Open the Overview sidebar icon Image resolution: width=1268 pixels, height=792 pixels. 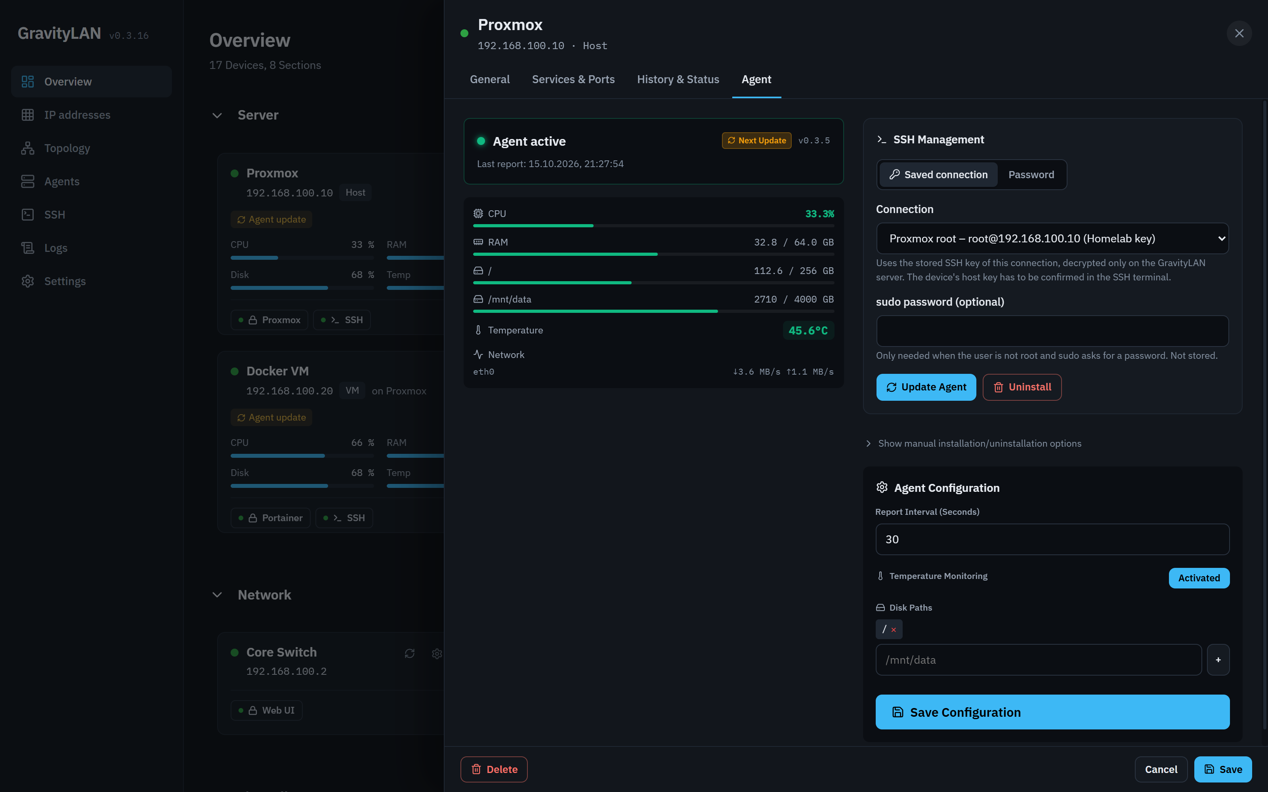tap(28, 82)
